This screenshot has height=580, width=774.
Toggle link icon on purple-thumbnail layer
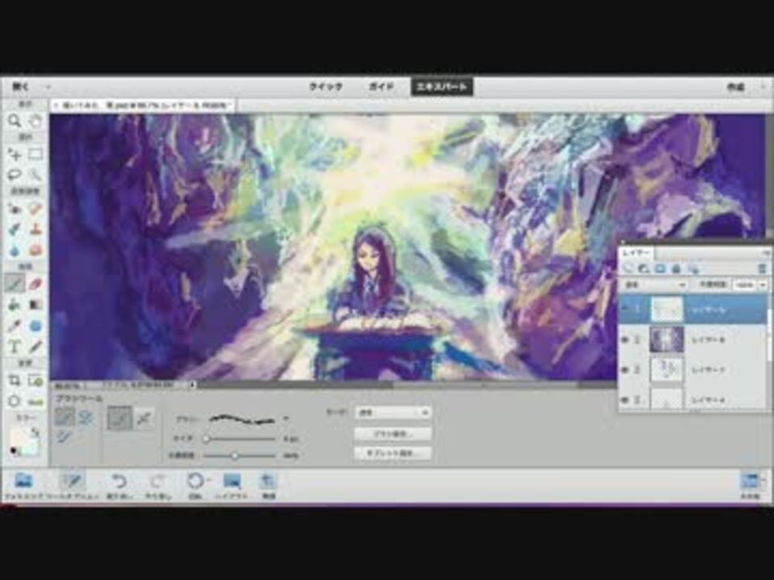click(637, 339)
